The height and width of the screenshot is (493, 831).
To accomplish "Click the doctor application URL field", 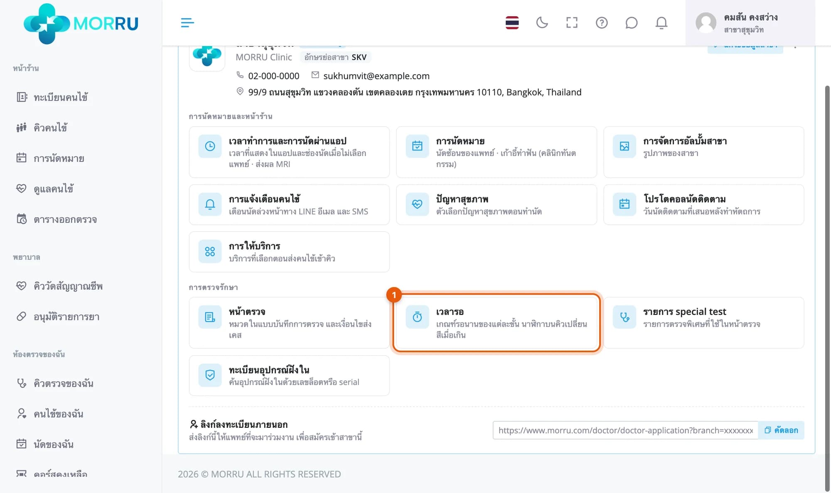I will 625,430.
